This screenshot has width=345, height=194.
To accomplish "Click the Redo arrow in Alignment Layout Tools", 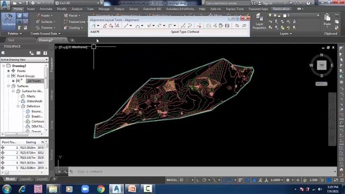I will [244, 26].
